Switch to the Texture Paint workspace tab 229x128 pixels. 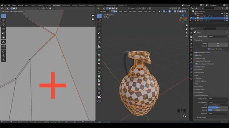[66, 6]
